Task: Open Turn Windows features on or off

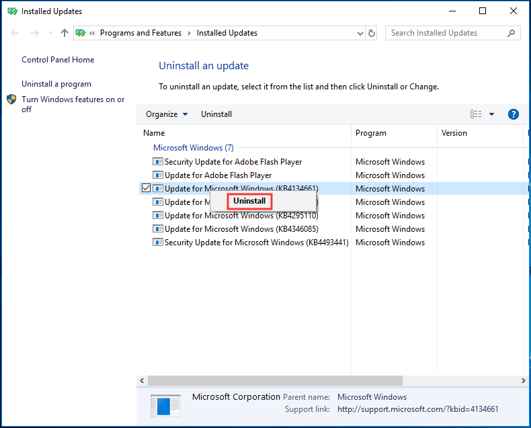Action: pos(73,104)
